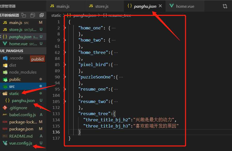Collapse the static folder
The width and height of the screenshot is (232, 151).
click(x=23, y=94)
